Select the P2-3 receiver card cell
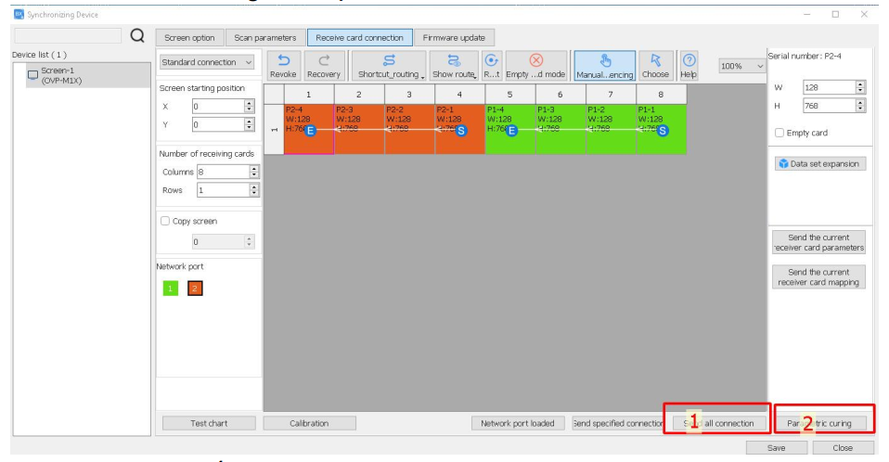The image size is (889, 462). 359,129
